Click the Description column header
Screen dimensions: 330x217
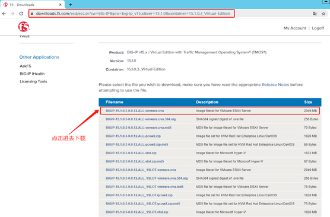point(207,102)
